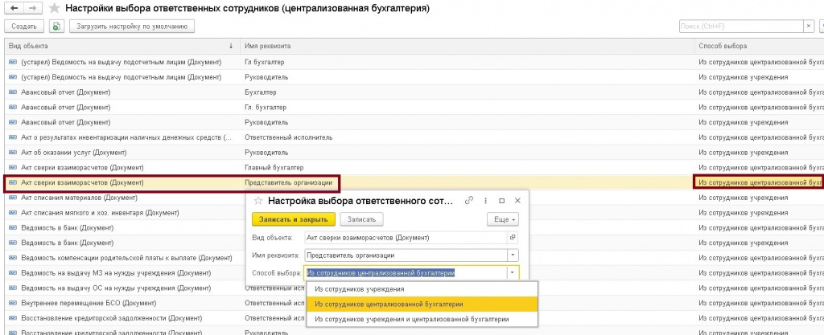Click row icon of Акт об оказании услуг
Image resolution: width=824 pixels, height=335 pixels.
pyautogui.click(x=13, y=153)
